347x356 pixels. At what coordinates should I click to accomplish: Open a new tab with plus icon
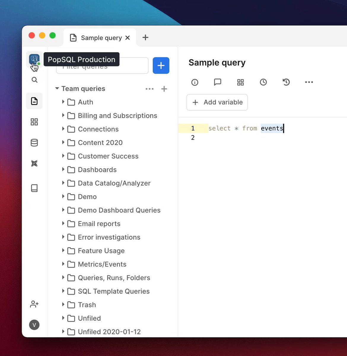coord(145,38)
